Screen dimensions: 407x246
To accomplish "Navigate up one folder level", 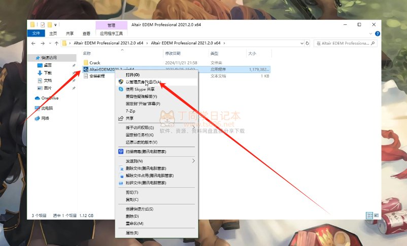I will [x=56, y=43].
